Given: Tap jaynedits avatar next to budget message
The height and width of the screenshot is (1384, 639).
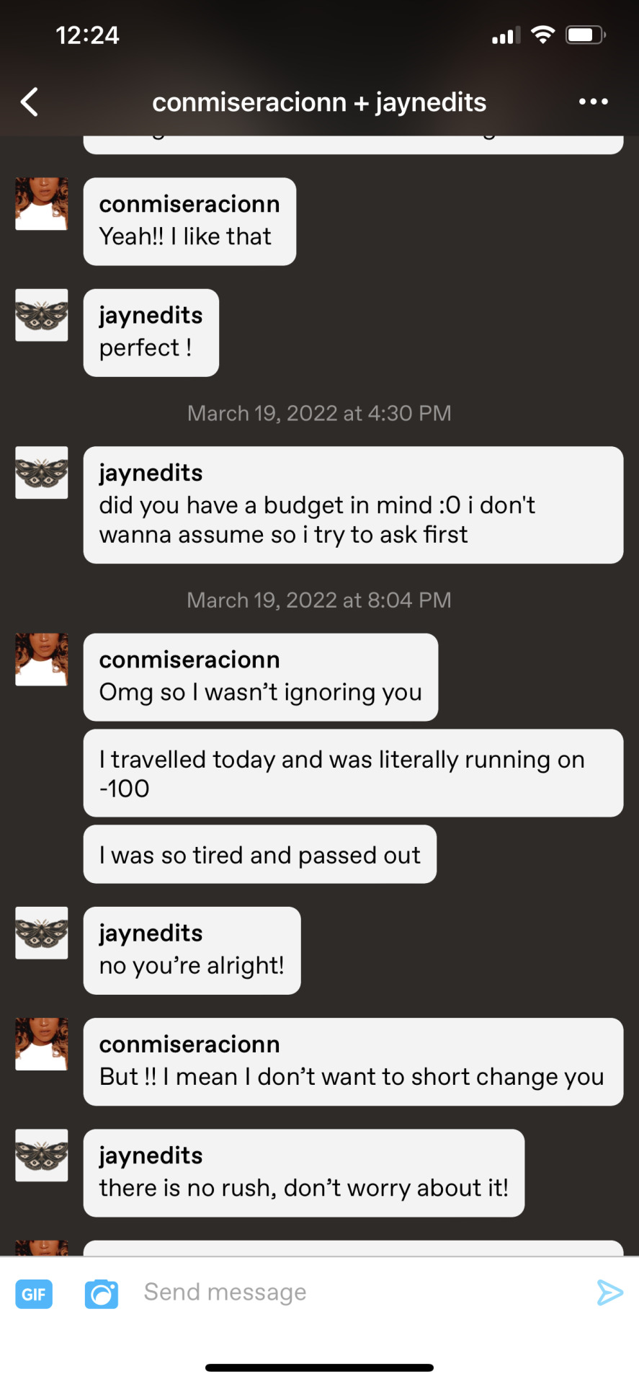Looking at the screenshot, I should [42, 473].
